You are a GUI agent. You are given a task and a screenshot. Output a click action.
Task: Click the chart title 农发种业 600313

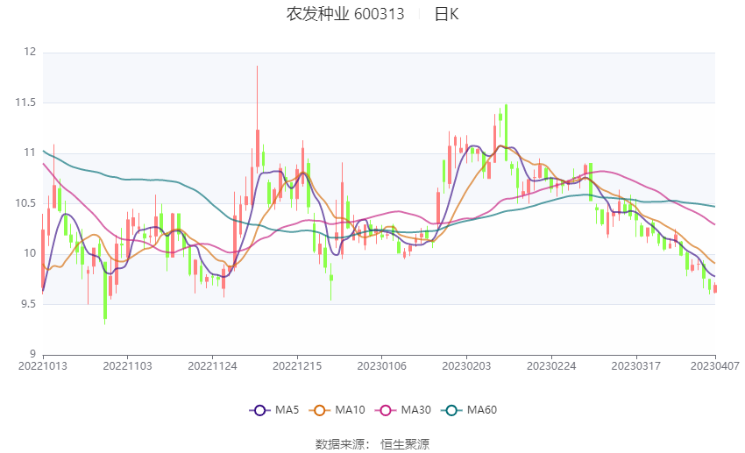pos(345,14)
